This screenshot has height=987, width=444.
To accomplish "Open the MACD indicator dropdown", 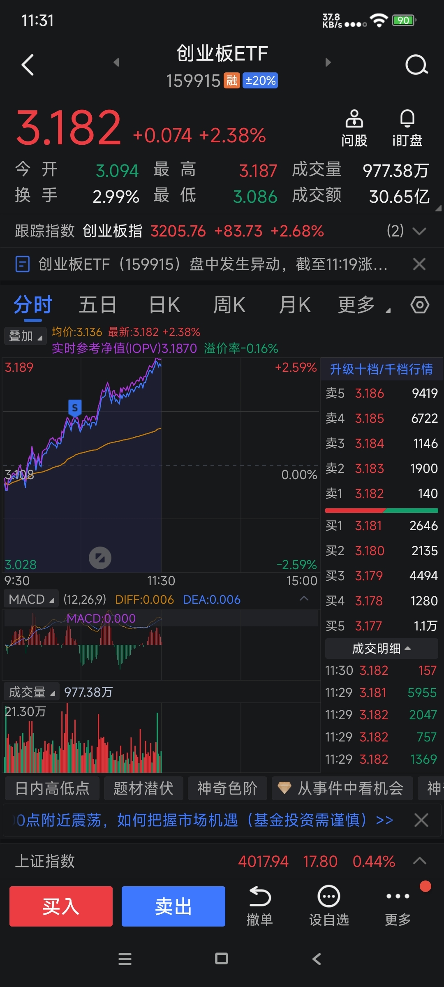I will pyautogui.click(x=31, y=599).
